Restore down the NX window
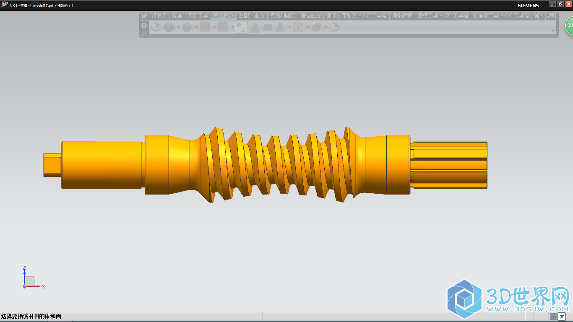 click(560, 4)
